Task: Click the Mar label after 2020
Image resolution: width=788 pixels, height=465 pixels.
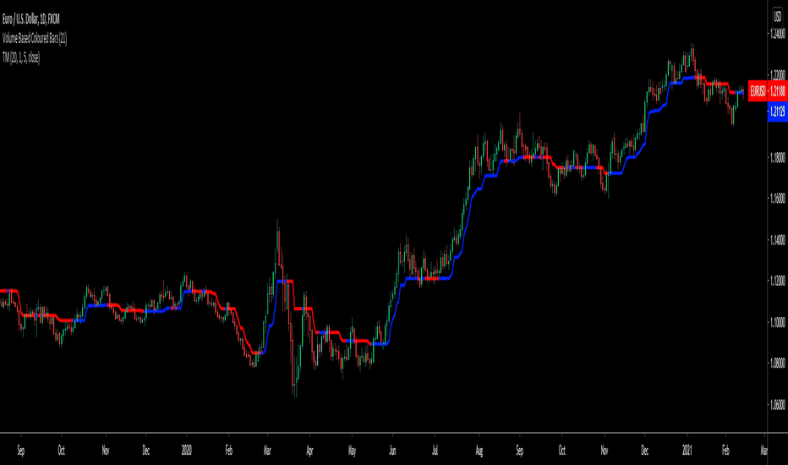Action: pyautogui.click(x=267, y=451)
